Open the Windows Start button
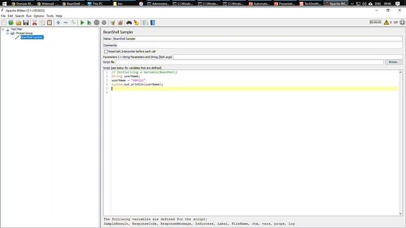This screenshot has width=406, height=228. 4,4
